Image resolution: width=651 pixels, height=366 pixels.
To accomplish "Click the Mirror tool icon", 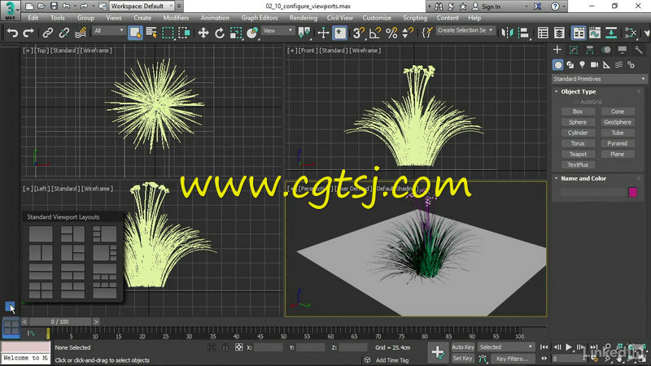I will point(507,33).
